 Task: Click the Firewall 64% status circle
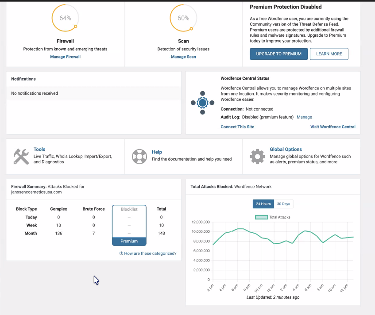click(65, 18)
